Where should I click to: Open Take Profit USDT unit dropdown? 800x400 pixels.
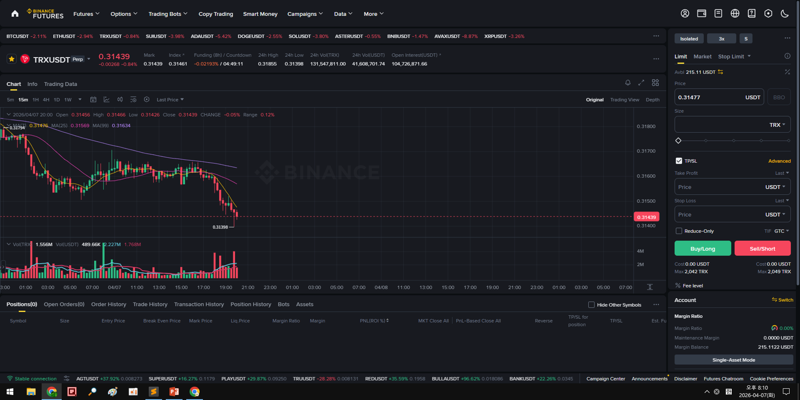click(775, 187)
